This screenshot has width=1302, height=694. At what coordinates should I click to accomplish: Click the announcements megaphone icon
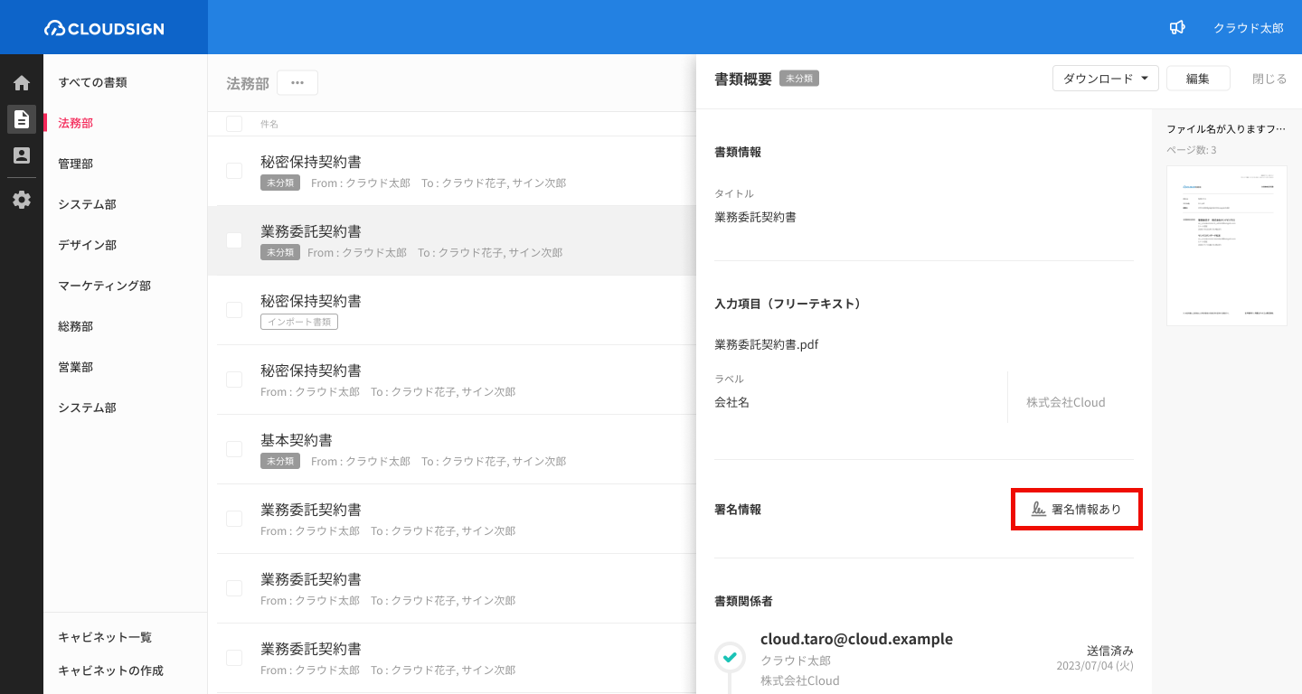(1177, 28)
